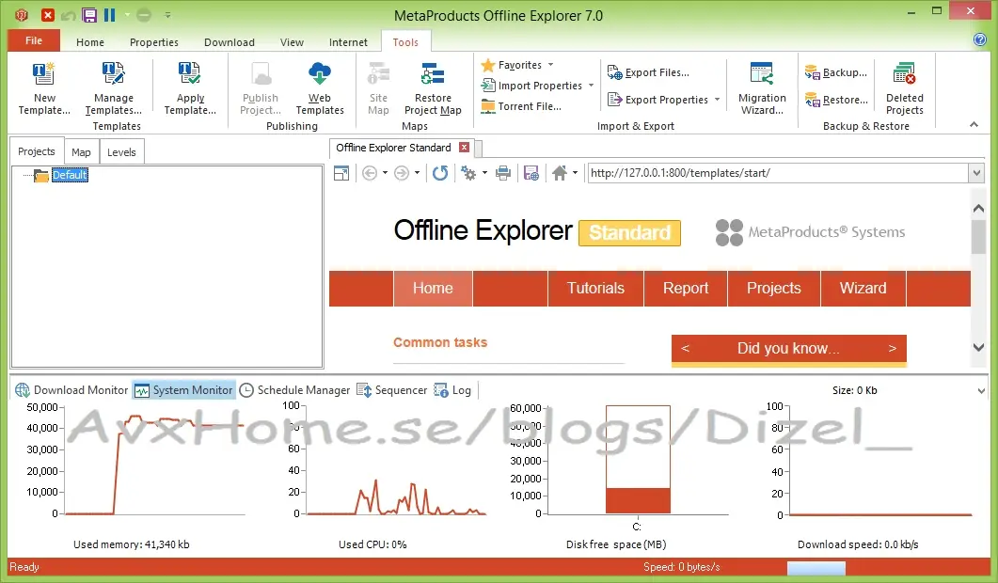Switch to the Internet ribbon tab
The width and height of the screenshot is (998, 583).
click(x=348, y=42)
